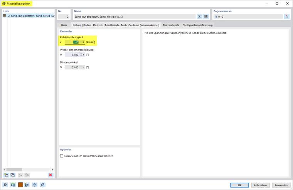This screenshot has width=293, height=190.
Task: Click the Kohäsionsfestigkeit c value field
Action: 72,42
